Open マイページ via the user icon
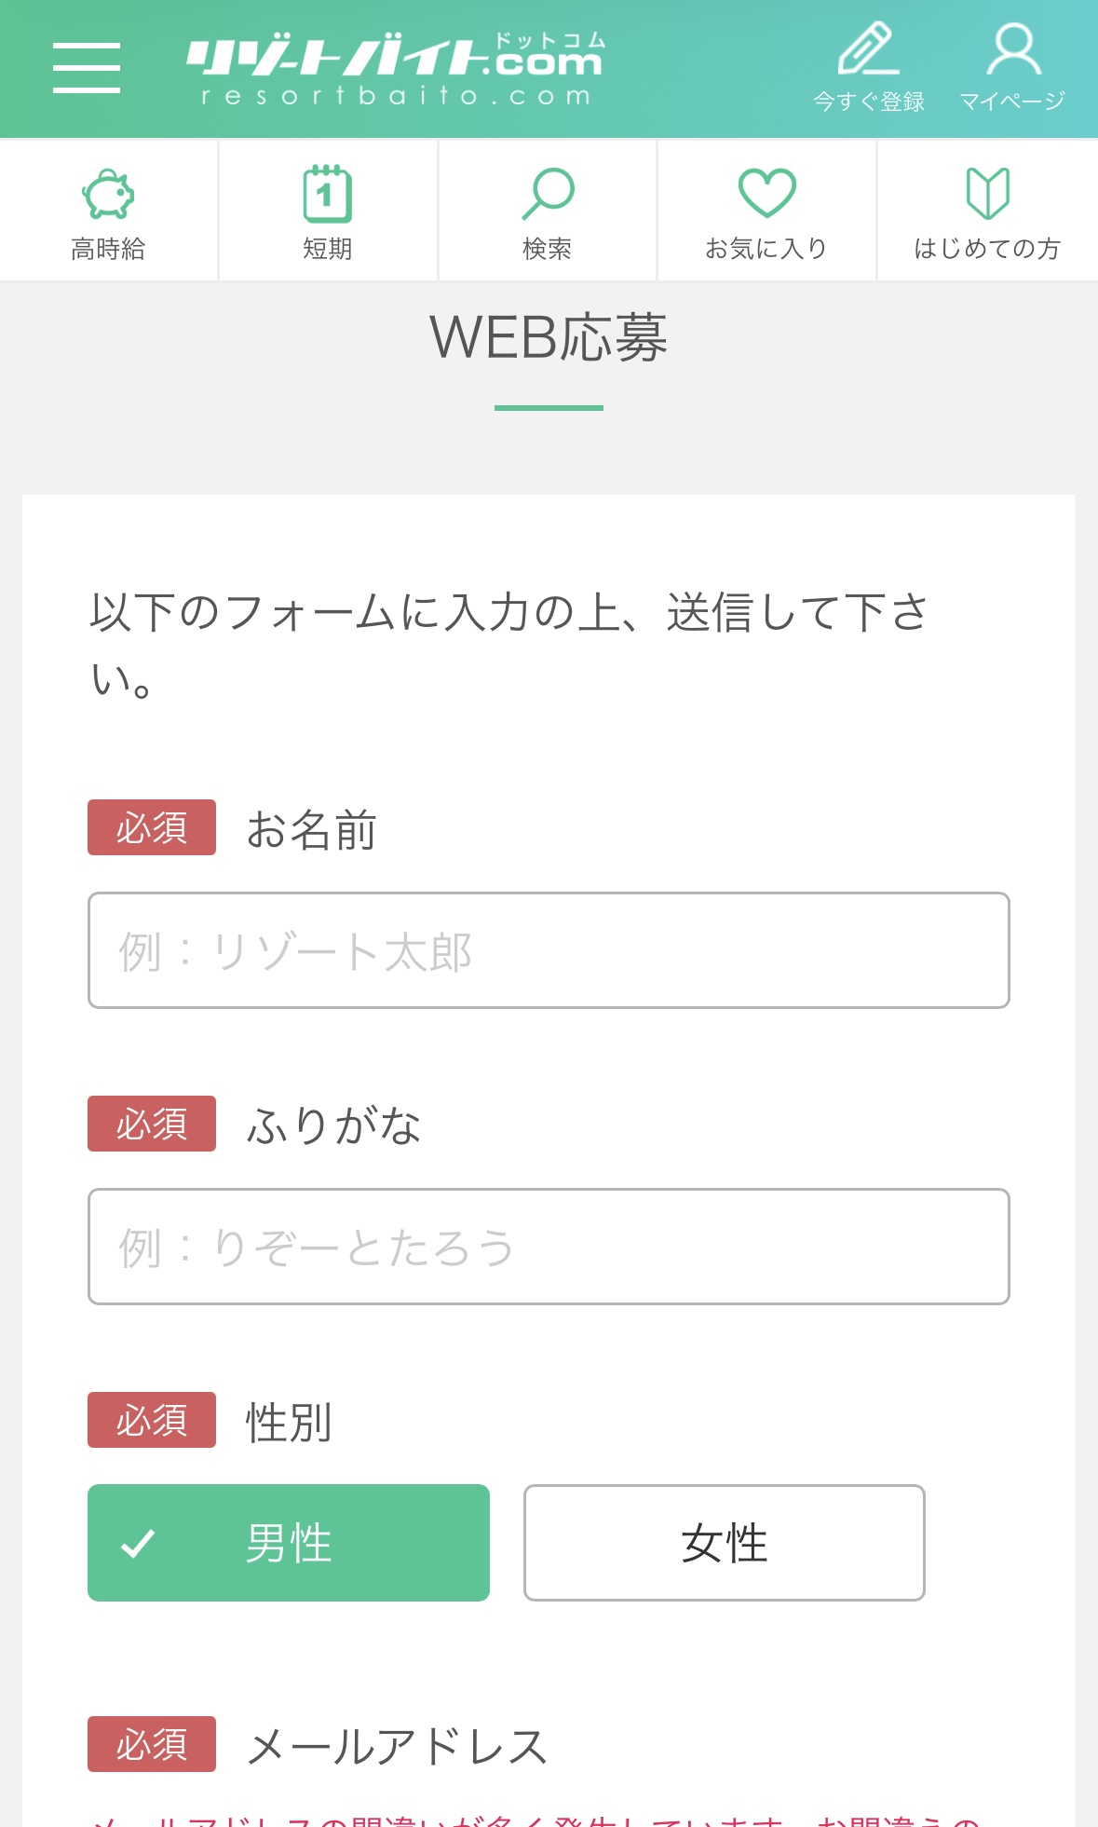This screenshot has height=1827, width=1098. (x=1012, y=50)
